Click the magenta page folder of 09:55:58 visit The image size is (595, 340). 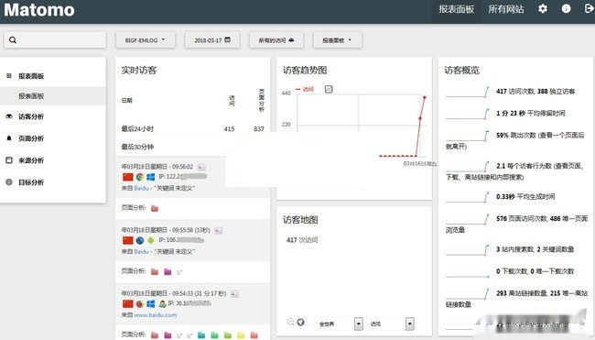[168, 271]
